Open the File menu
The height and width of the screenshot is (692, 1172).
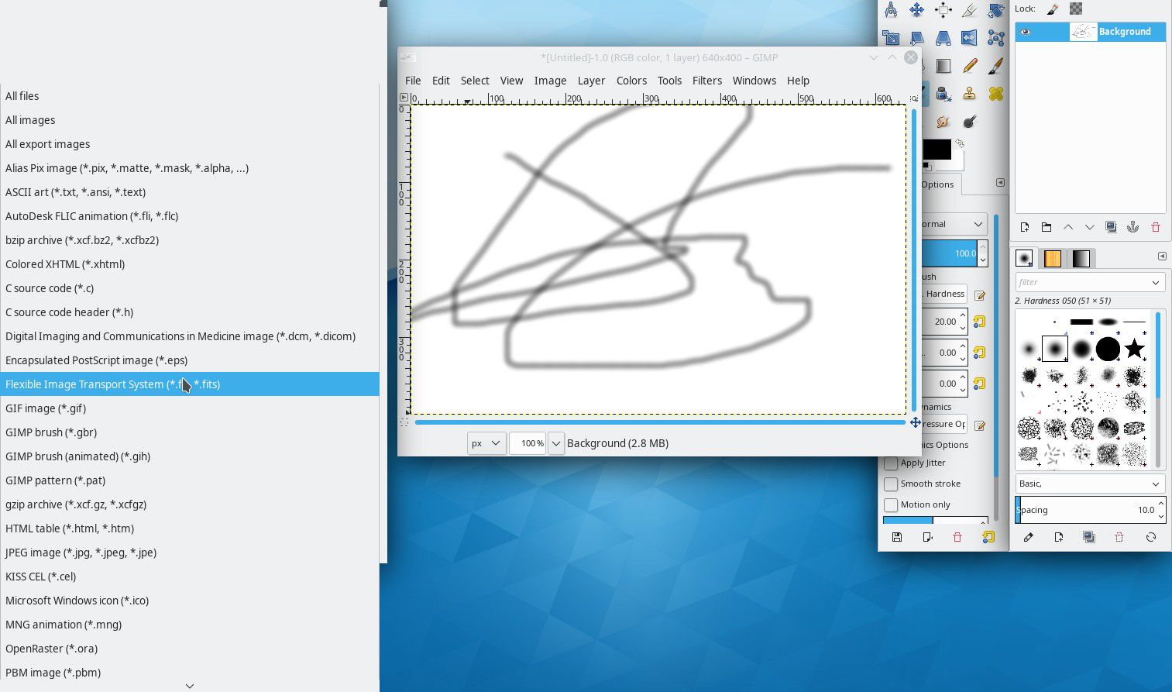[413, 81]
